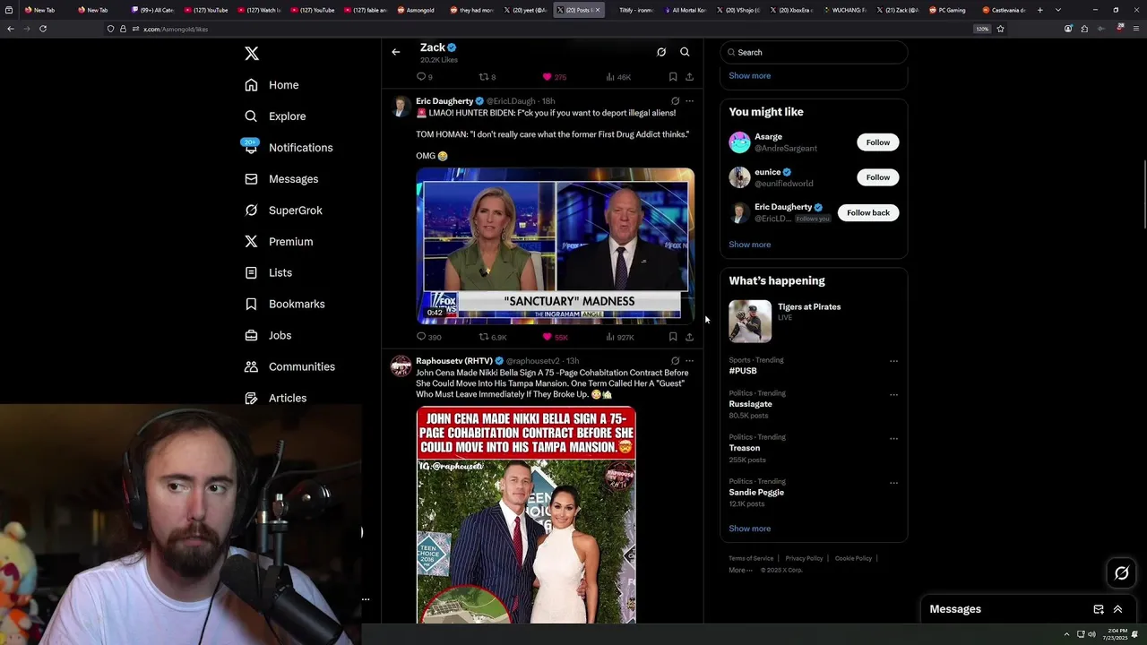This screenshot has width=1147, height=645.
Task: Click the taskbar volume icon
Action: pos(1091,634)
